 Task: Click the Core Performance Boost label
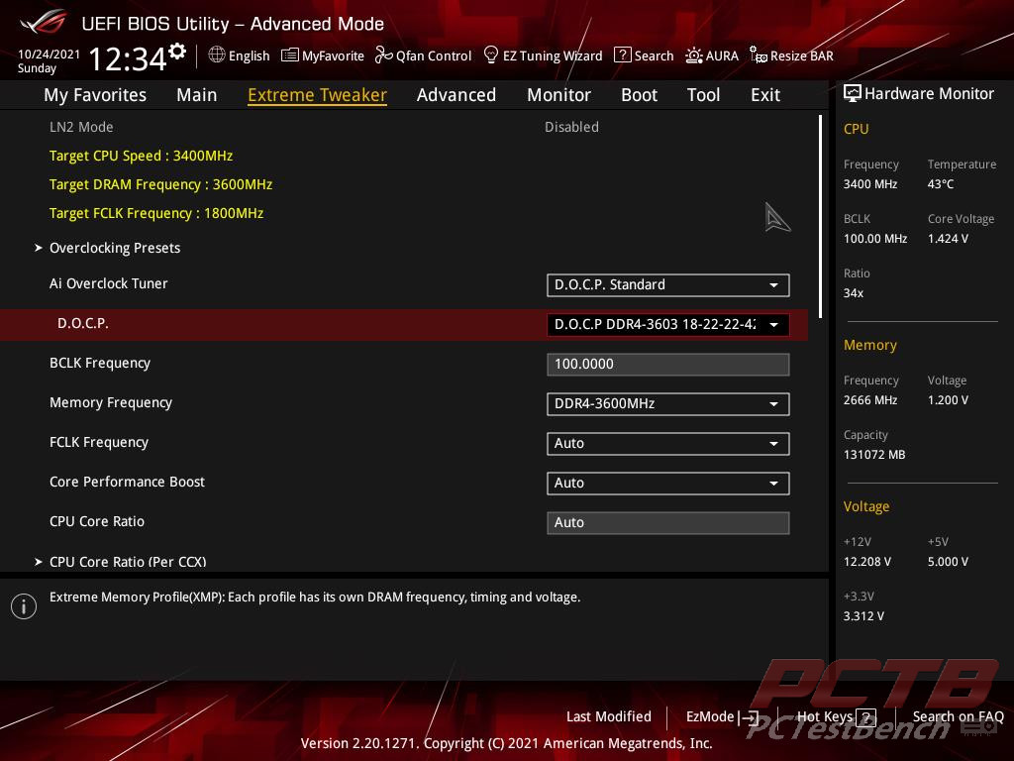coord(127,482)
